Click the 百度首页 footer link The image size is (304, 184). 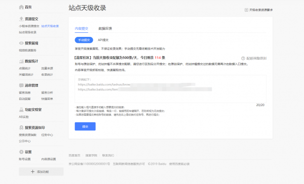(74, 155)
